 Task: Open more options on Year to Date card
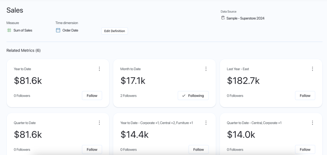tap(99, 69)
